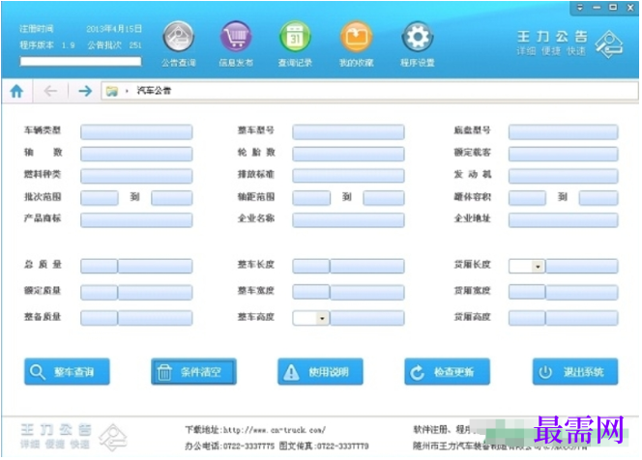642x460 pixels.
Task: Click the 整车查询 search button
Action: pos(67,372)
